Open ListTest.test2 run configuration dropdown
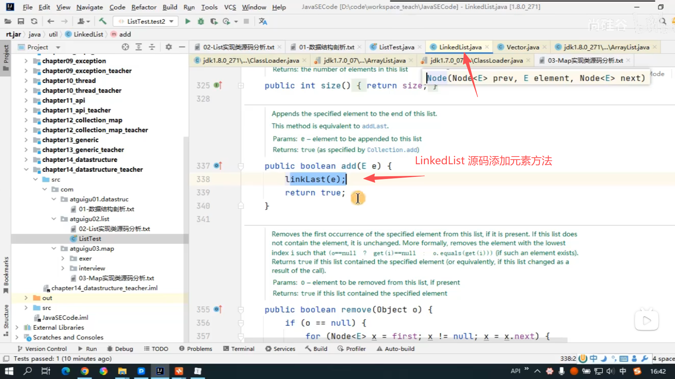 (171, 21)
